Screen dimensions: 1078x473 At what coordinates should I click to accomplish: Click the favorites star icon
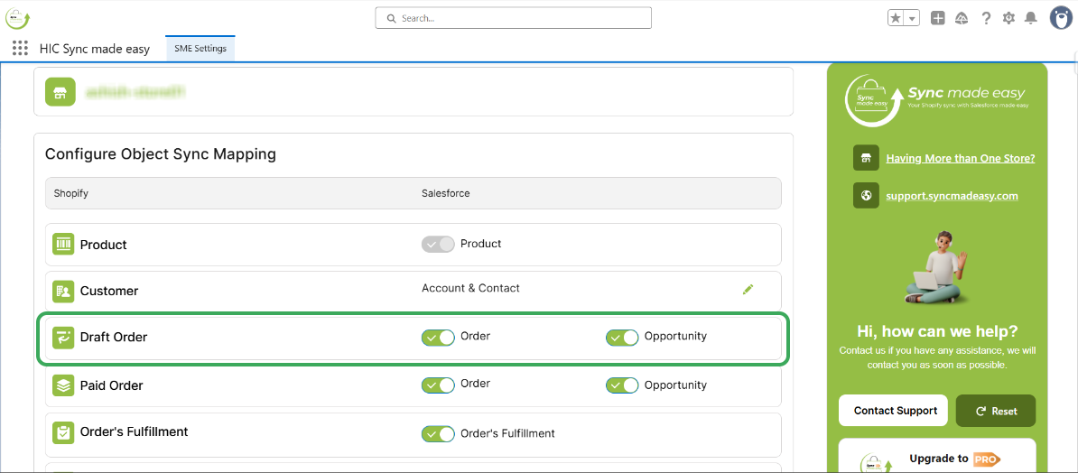tap(896, 18)
